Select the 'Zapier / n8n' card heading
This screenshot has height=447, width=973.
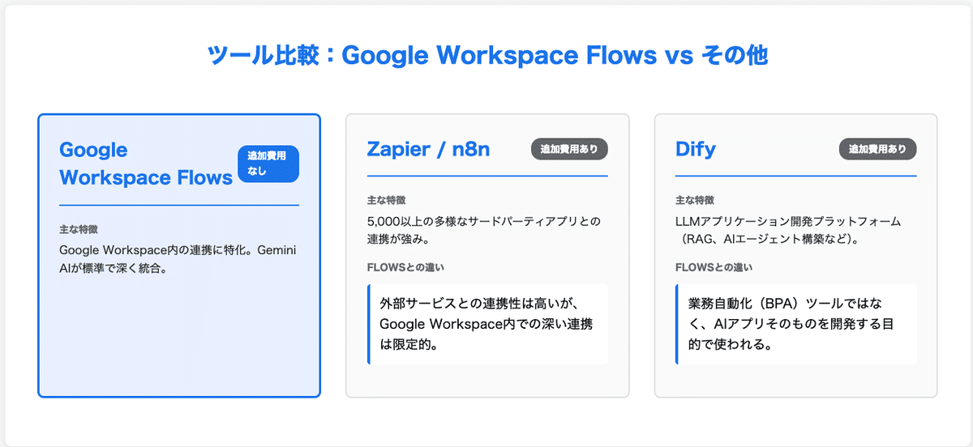[x=426, y=150]
